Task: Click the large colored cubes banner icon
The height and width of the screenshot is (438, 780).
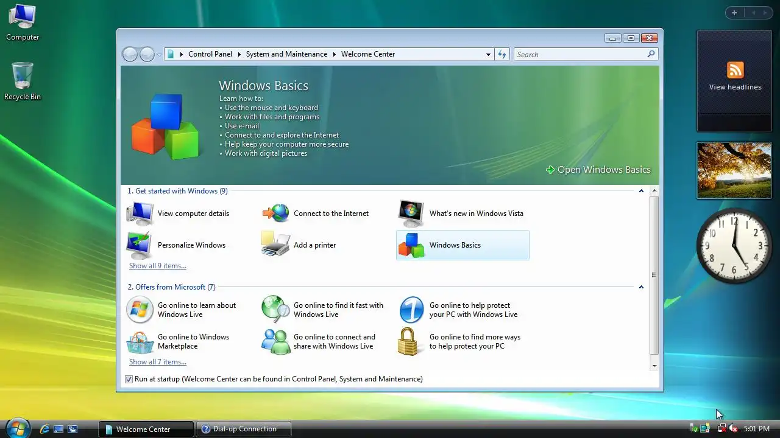Action: pyautogui.click(x=165, y=126)
